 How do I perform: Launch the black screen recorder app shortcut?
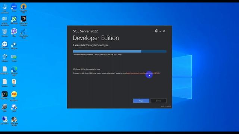point(4,95)
